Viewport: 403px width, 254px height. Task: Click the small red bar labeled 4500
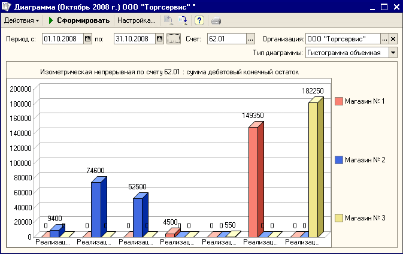click(x=172, y=233)
